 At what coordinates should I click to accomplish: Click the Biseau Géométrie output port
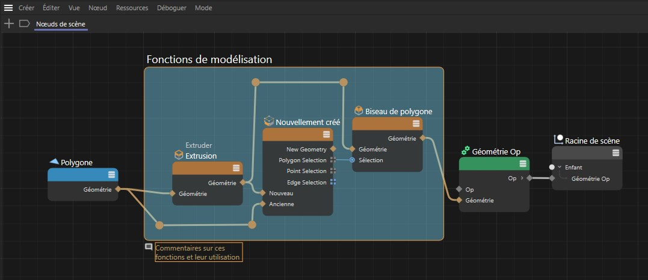click(x=422, y=138)
